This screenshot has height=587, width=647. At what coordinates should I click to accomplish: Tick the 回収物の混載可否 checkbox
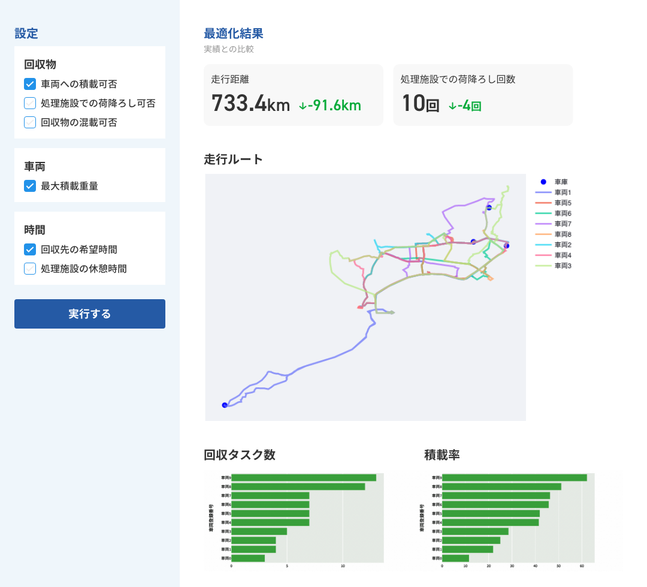[30, 123]
